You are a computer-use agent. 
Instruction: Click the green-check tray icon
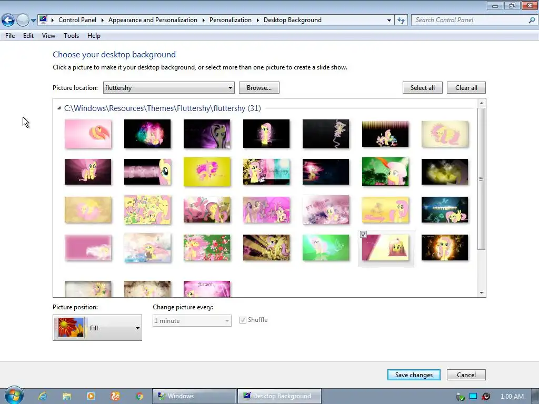tap(461, 397)
